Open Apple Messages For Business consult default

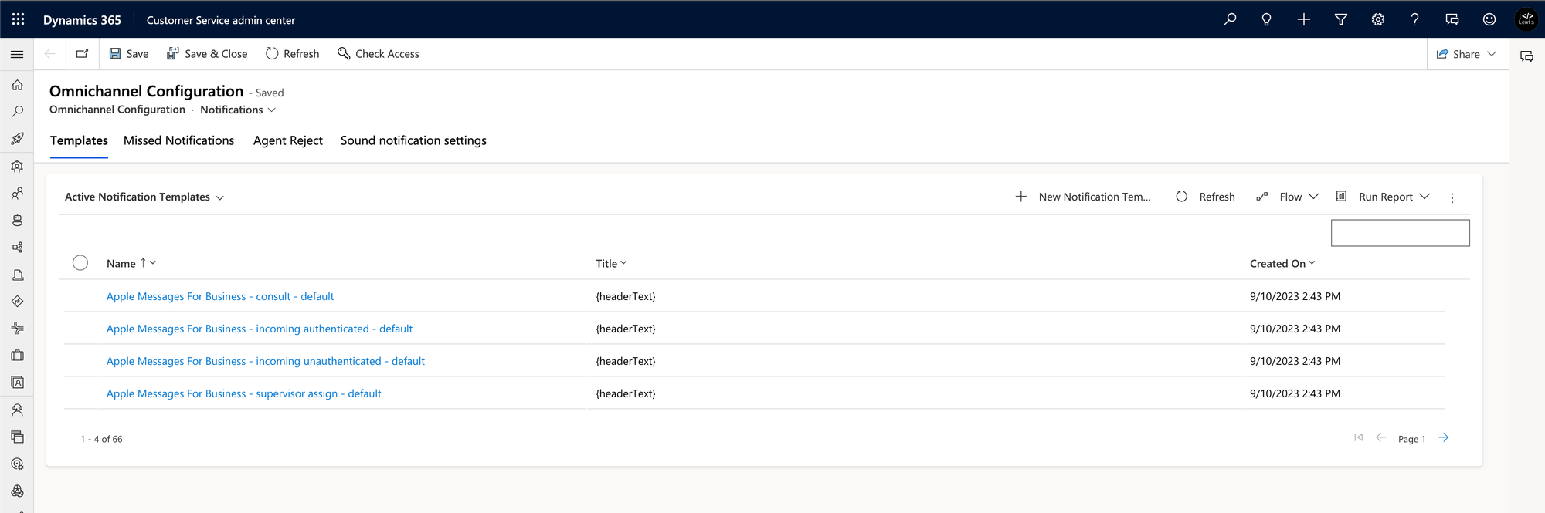[220, 296]
